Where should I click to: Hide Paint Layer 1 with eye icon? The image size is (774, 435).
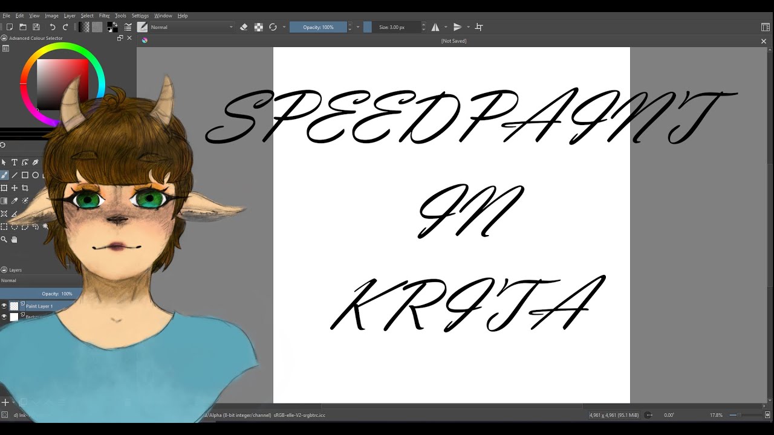pyautogui.click(x=4, y=306)
